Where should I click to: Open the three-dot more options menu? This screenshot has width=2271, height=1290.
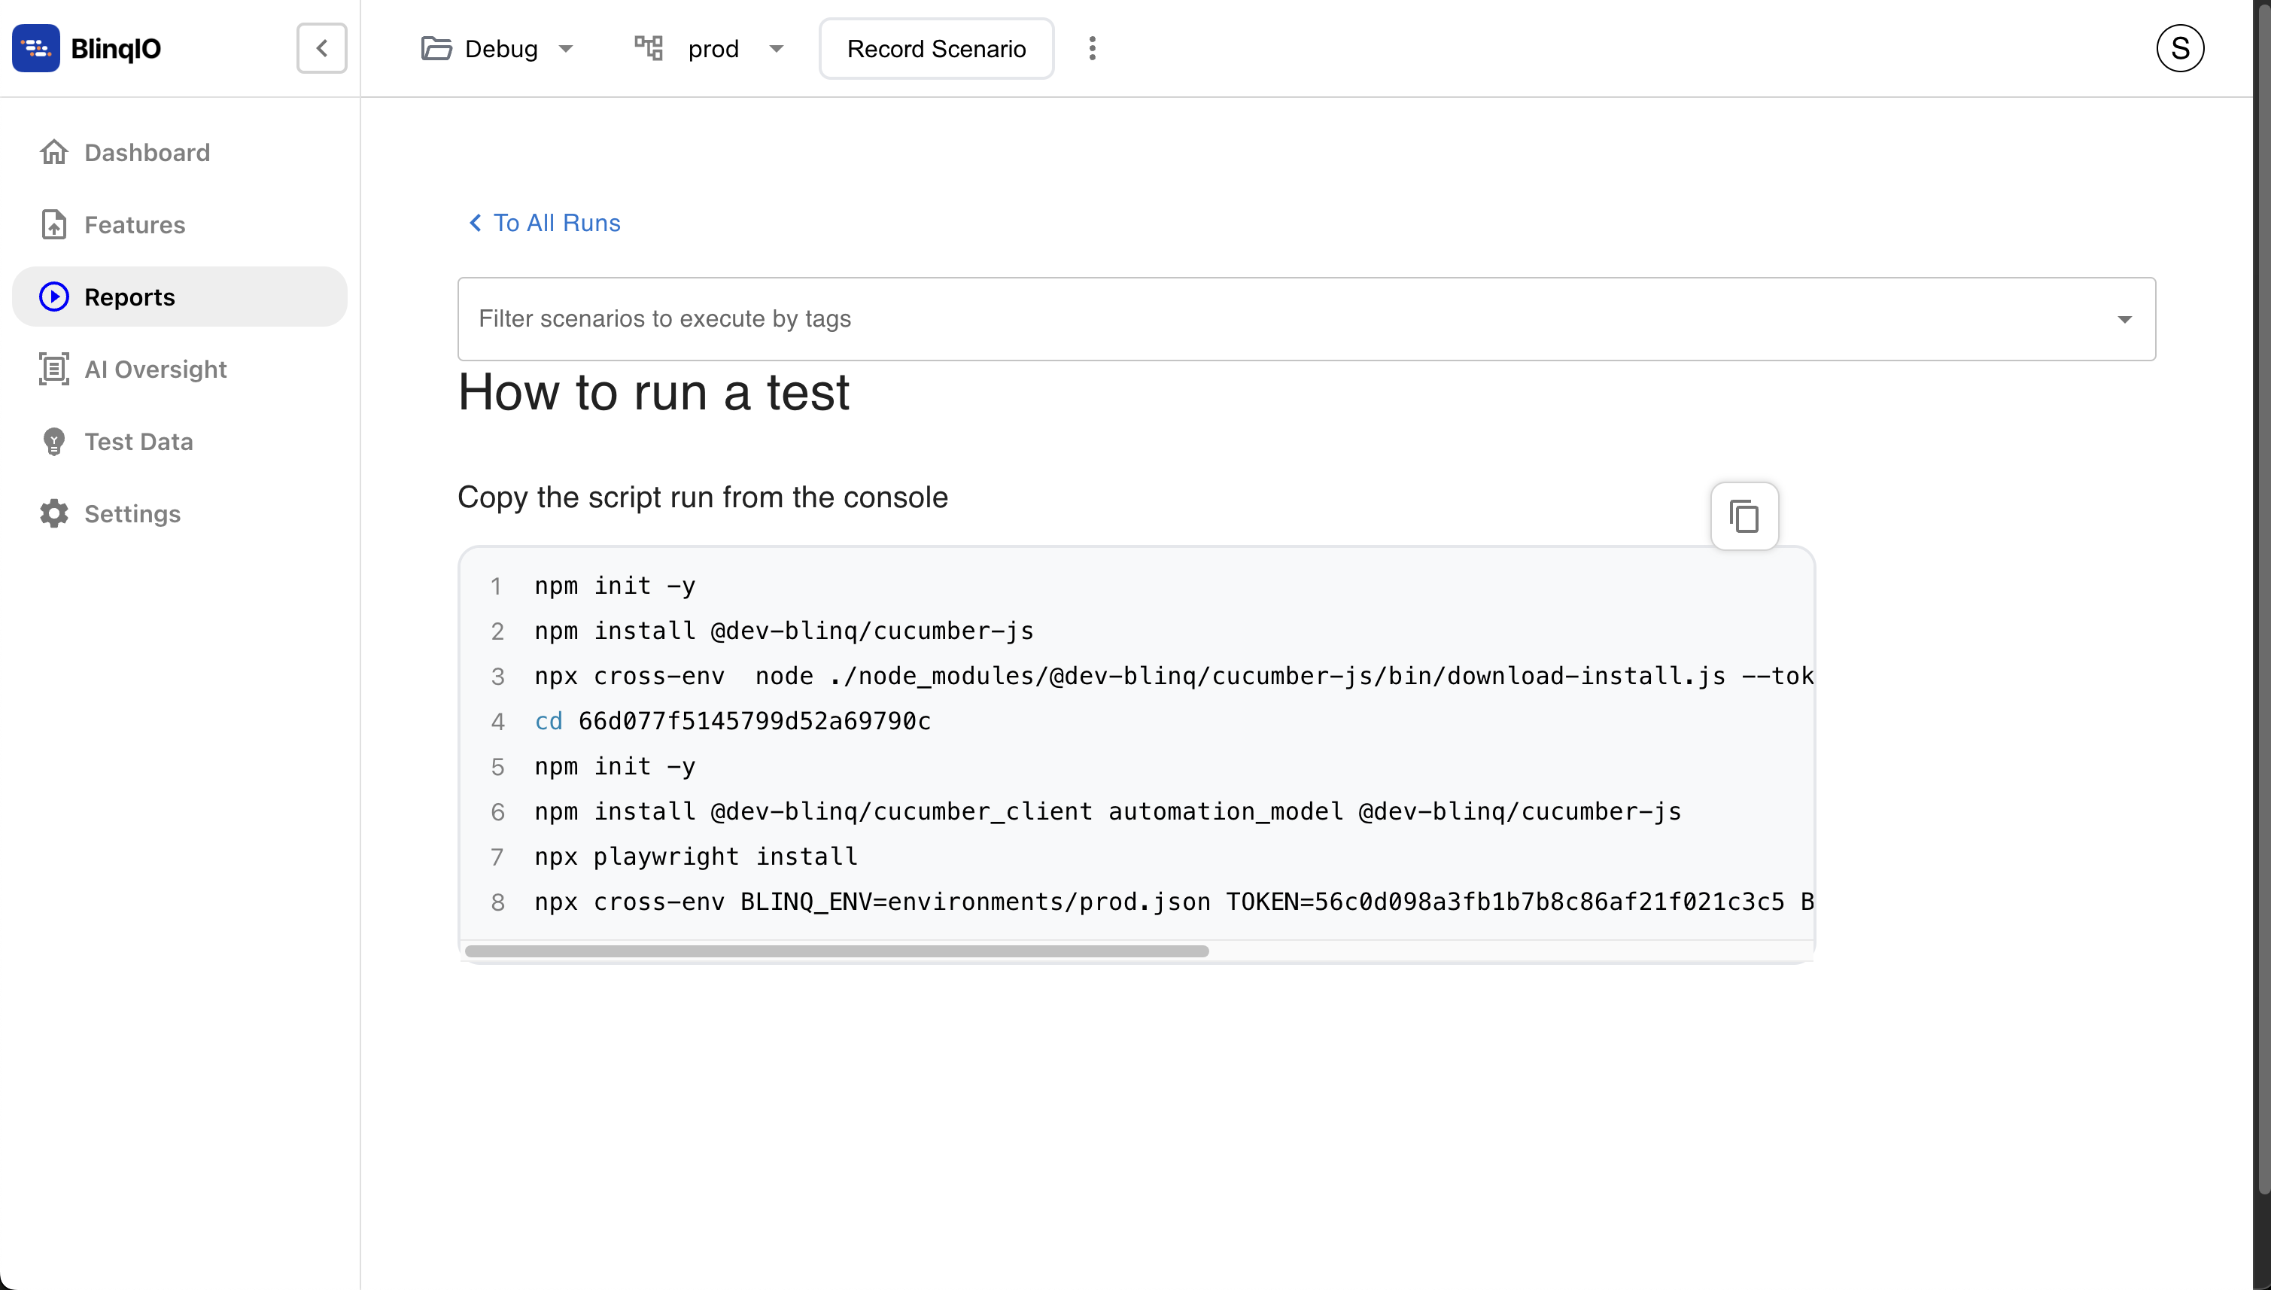[x=1092, y=48]
